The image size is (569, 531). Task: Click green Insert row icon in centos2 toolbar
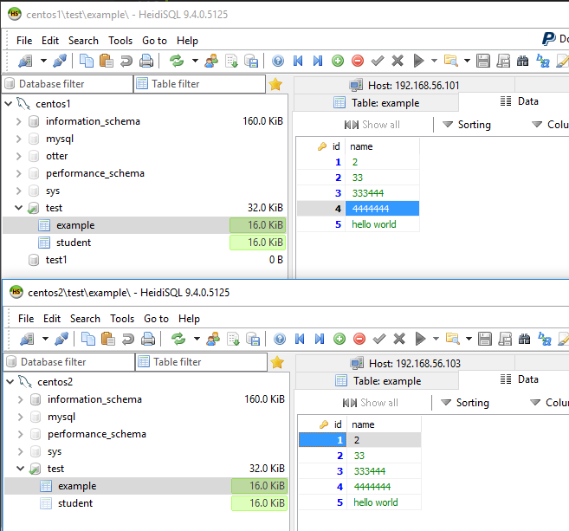(339, 339)
